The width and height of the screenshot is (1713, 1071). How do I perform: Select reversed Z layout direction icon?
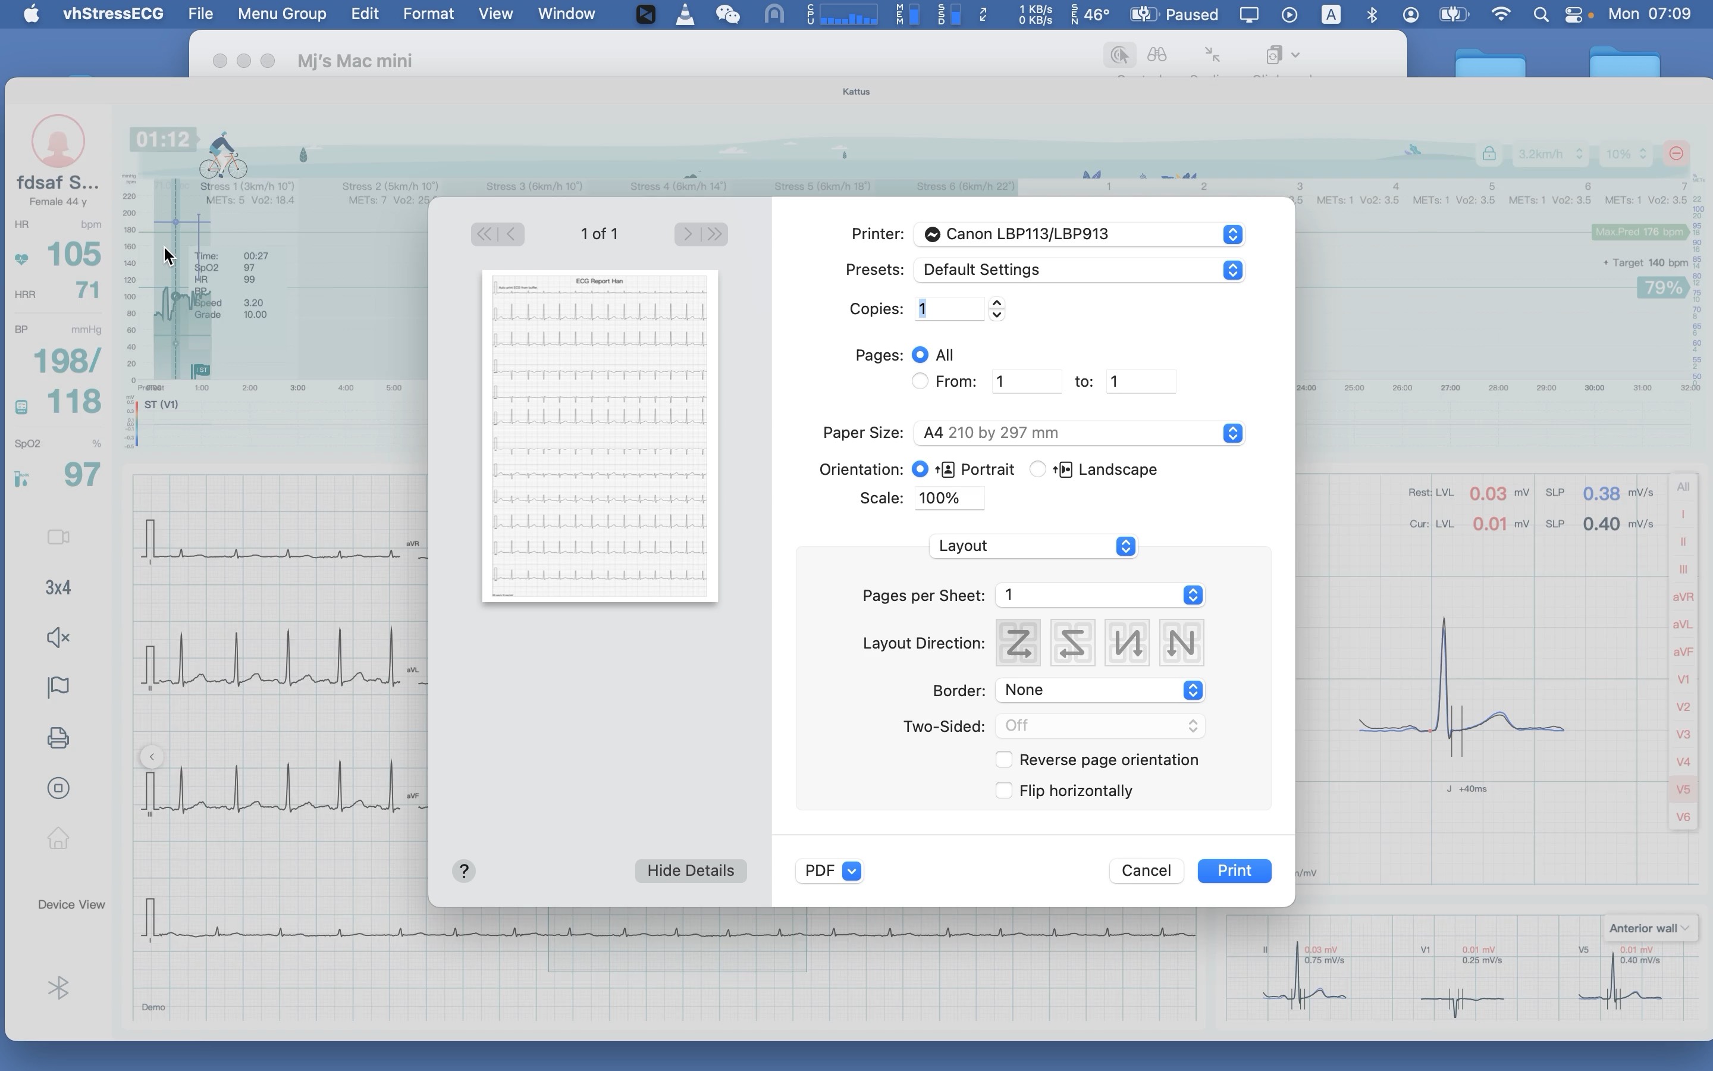pyautogui.click(x=1072, y=643)
